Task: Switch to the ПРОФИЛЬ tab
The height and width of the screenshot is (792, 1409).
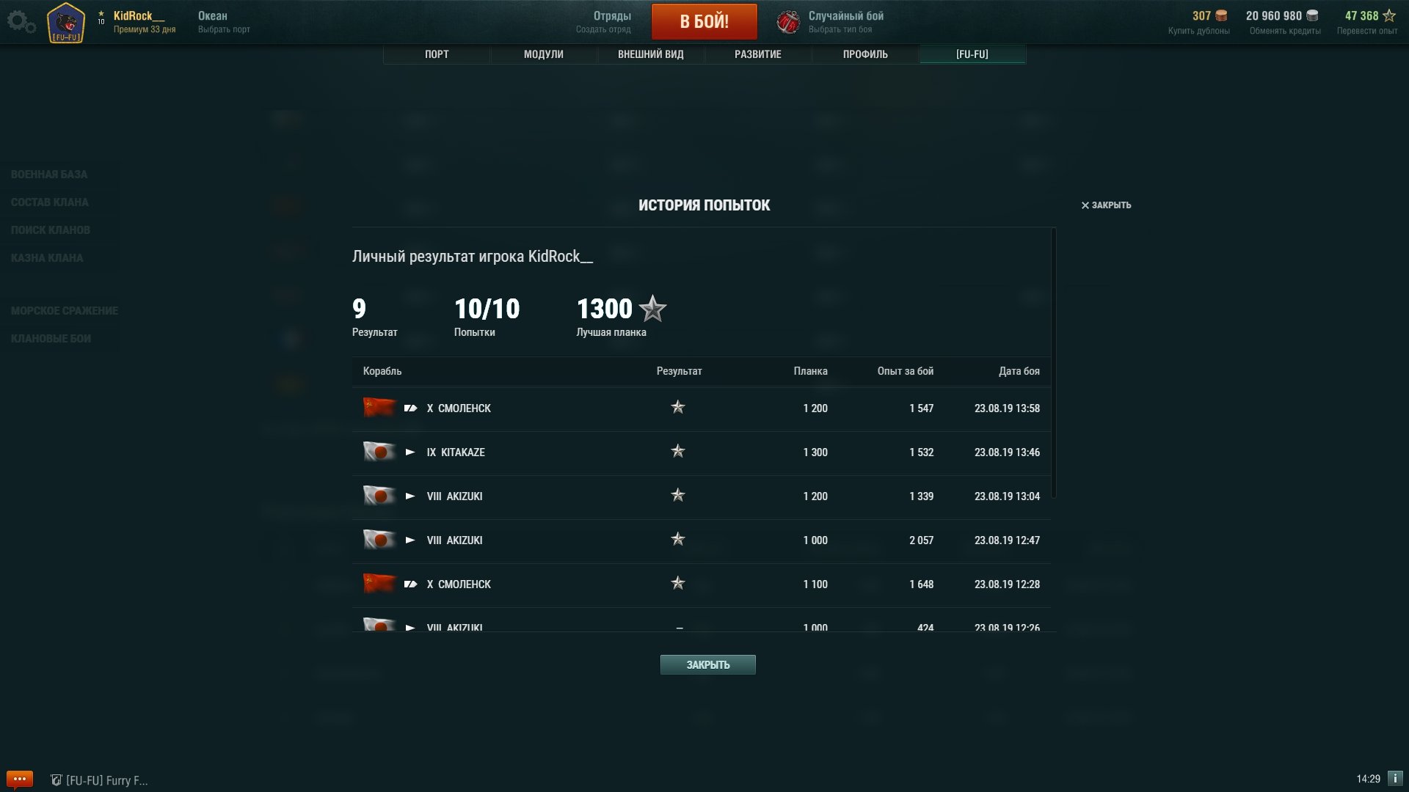Action: pos(865,54)
